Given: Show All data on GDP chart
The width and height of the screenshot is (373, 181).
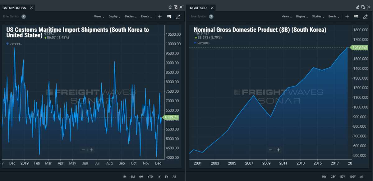Looking at the screenshot, I should (362, 177).
